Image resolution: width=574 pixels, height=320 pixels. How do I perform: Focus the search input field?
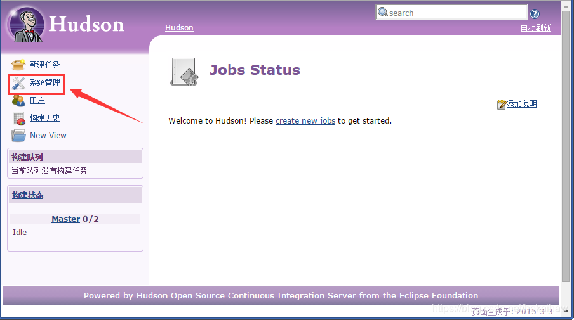click(x=451, y=13)
